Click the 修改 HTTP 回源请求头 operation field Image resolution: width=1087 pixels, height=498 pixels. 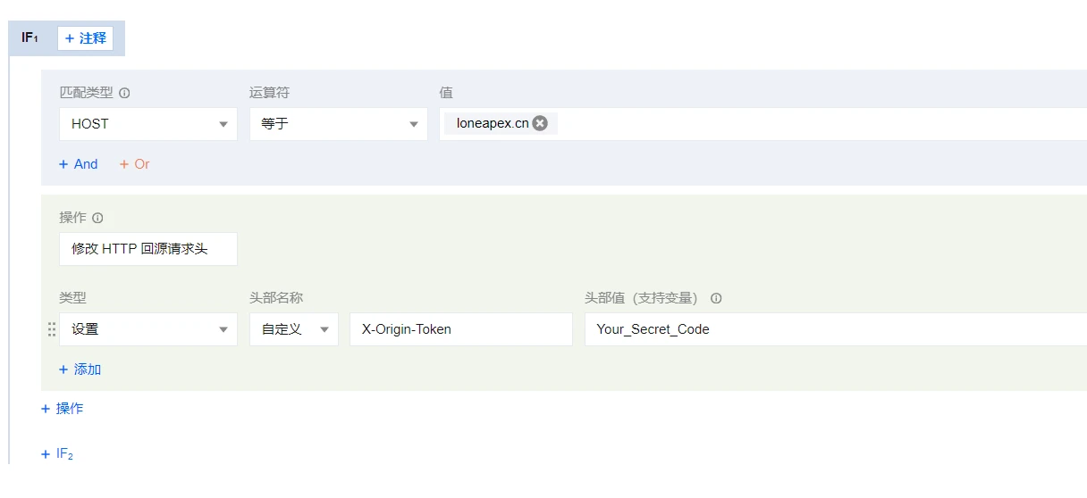pyautogui.click(x=148, y=249)
